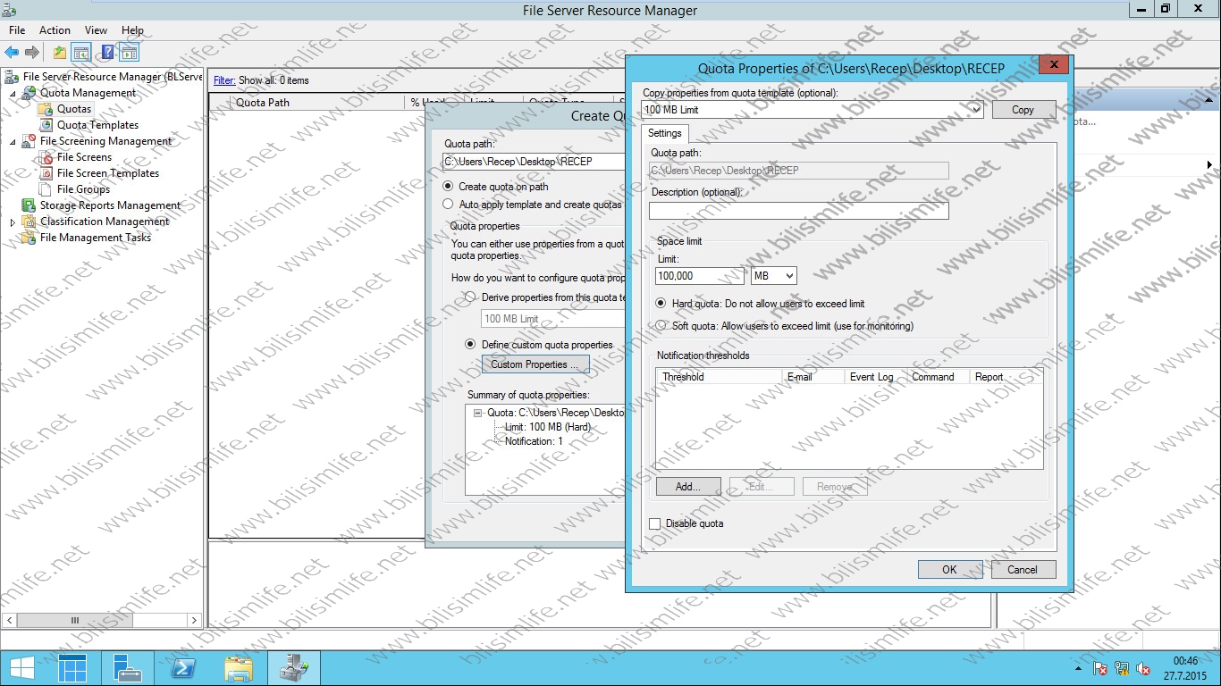
Task: Open the View menu
Action: tap(96, 30)
